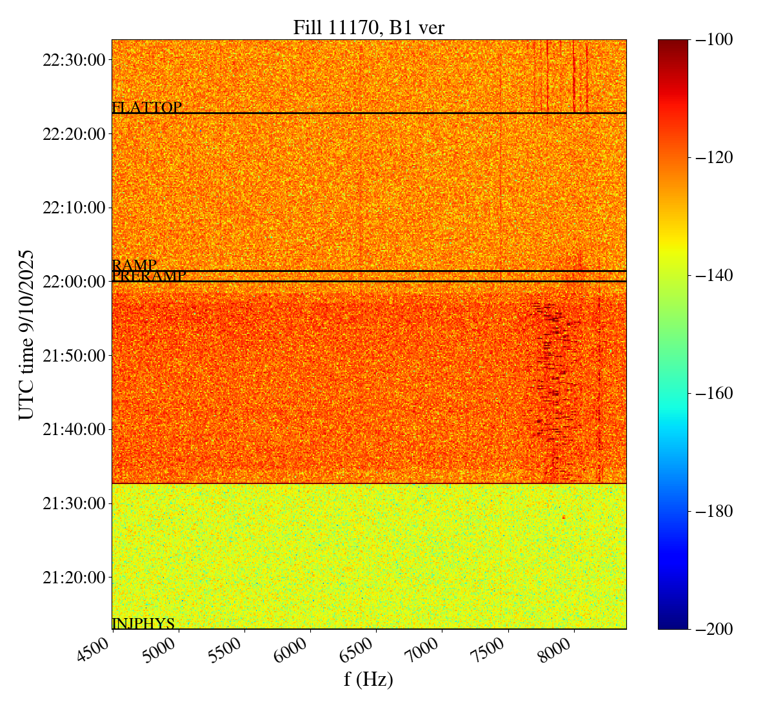Viewport: 774px width, 709px height.
Task: Click the 'f (Hz)' x-axis label
Action: pyautogui.click(x=368, y=679)
